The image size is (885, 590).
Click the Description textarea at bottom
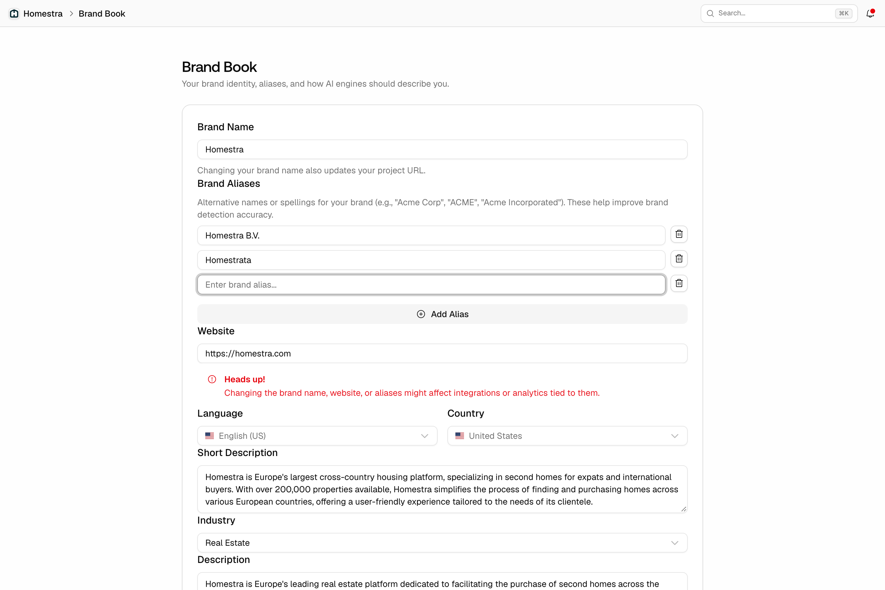pos(442,581)
